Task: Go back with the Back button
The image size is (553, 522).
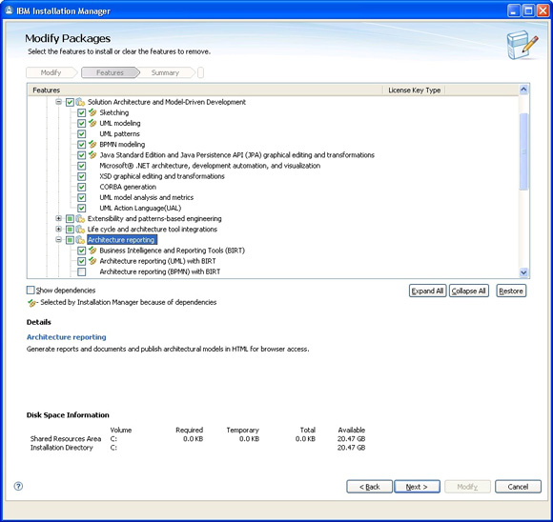Action: [x=369, y=487]
